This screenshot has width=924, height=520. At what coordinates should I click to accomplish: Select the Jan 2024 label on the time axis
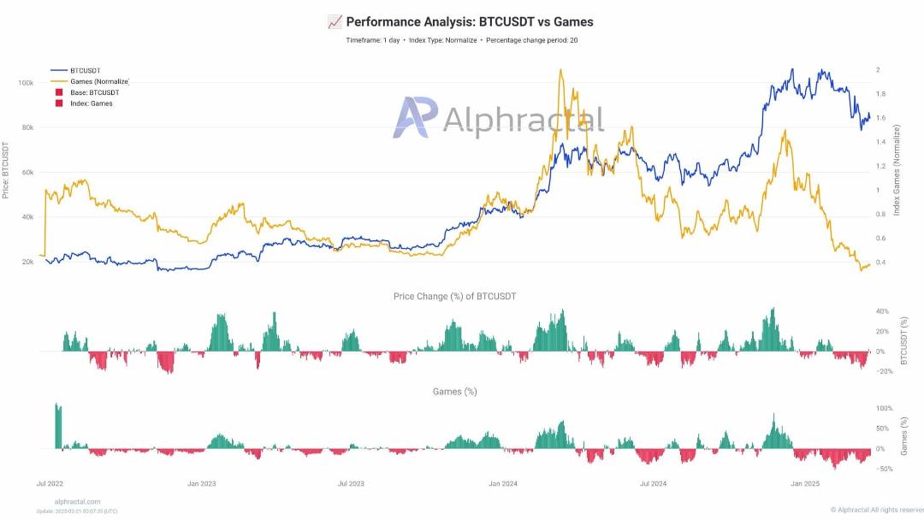503,483
